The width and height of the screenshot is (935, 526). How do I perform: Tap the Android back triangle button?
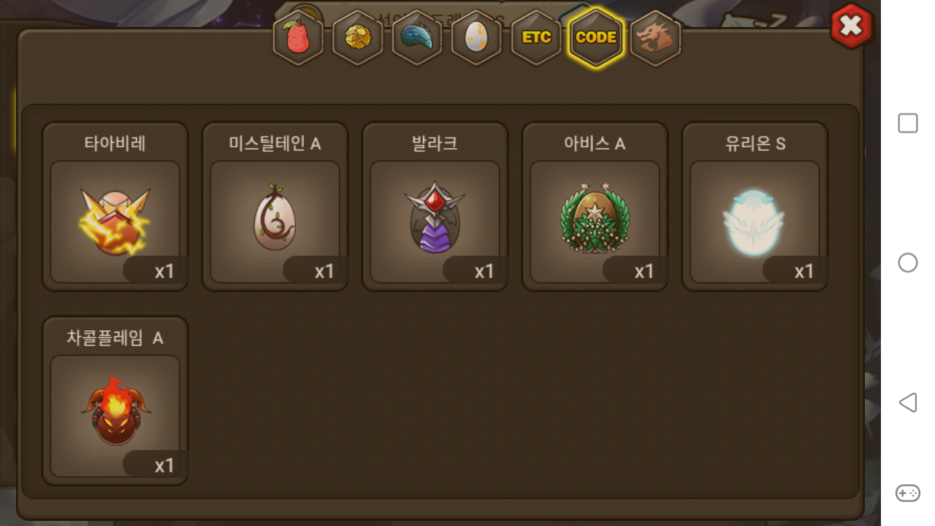tap(908, 403)
